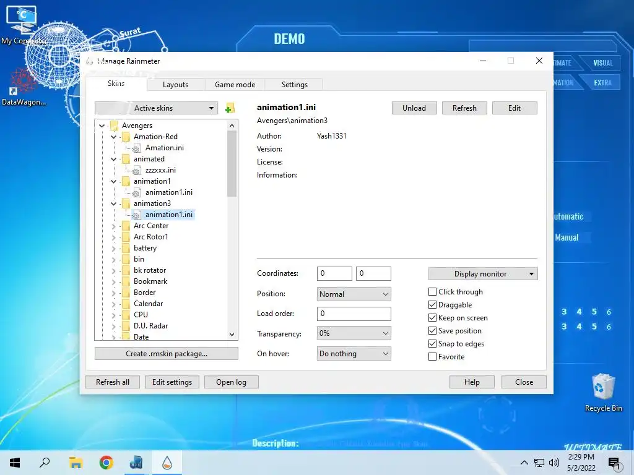Click the CPU folder icon
634x475 pixels.
(126, 315)
